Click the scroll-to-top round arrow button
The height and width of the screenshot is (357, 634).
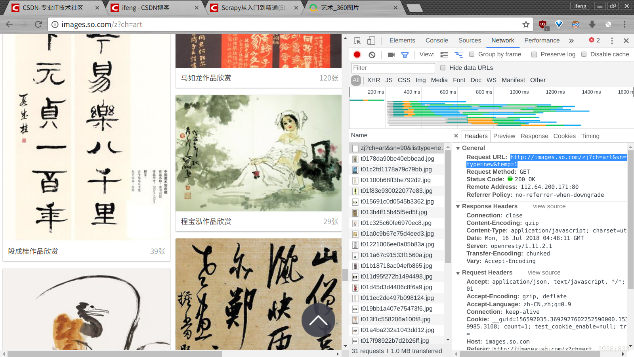(x=318, y=320)
